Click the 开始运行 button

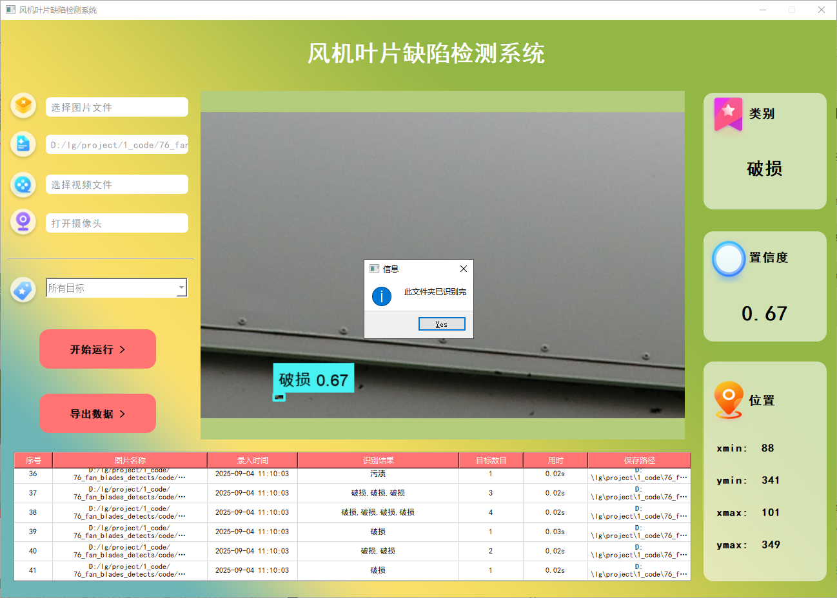pyautogui.click(x=97, y=349)
